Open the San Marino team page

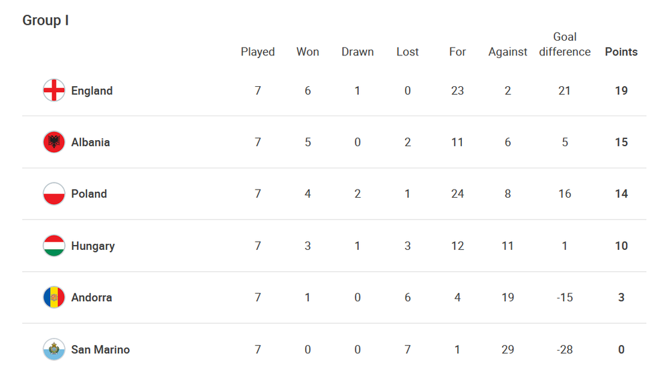[100, 349]
